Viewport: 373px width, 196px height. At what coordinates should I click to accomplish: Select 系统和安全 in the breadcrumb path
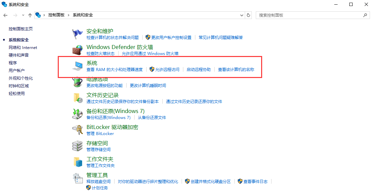(83, 15)
